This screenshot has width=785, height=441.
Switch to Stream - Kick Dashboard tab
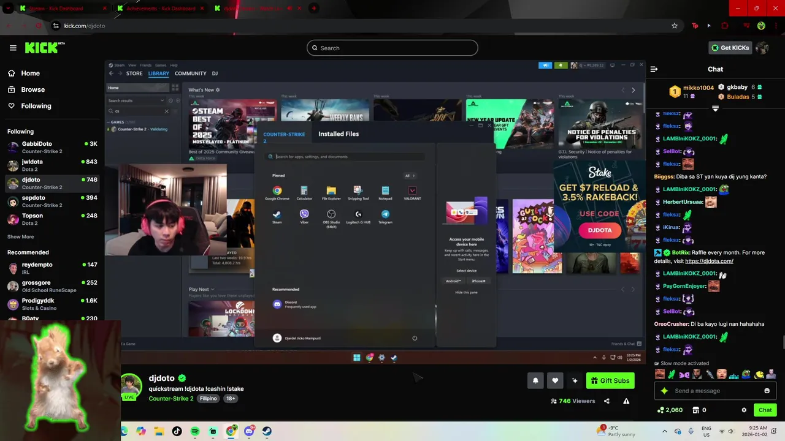pos(63,9)
